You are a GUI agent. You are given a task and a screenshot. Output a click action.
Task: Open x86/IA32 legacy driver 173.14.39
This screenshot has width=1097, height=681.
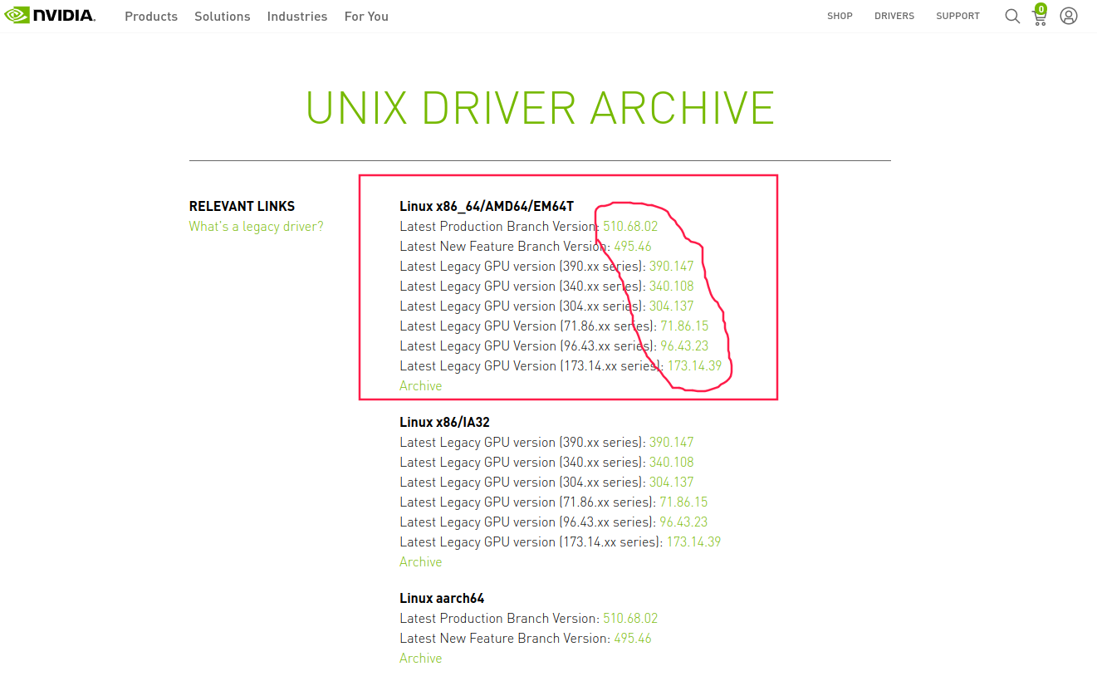[693, 542]
